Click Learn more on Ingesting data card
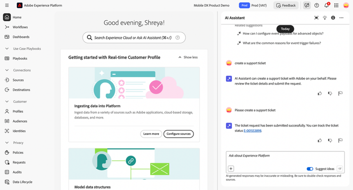The image size is (353, 190). (151, 134)
